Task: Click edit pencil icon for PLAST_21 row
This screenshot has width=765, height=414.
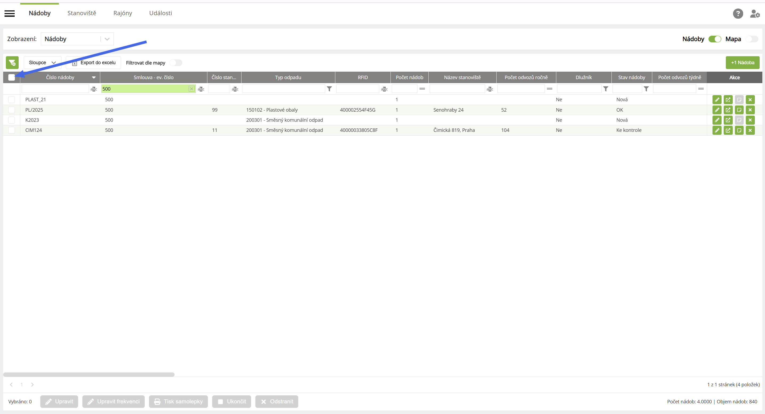Action: [x=716, y=100]
